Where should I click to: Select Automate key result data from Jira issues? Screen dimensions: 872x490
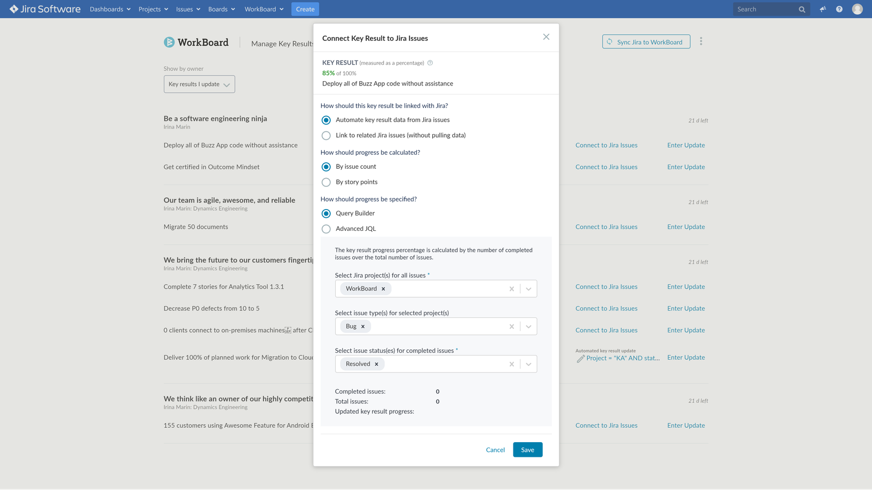(326, 120)
